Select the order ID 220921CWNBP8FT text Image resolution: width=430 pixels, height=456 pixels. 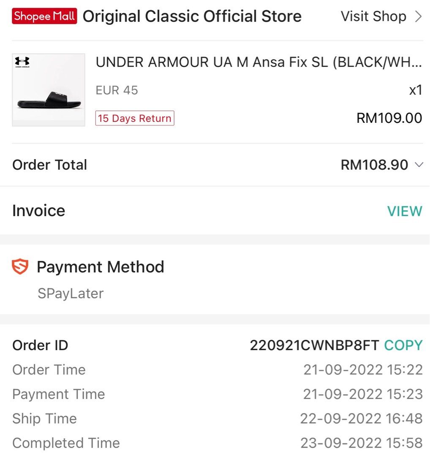point(315,345)
